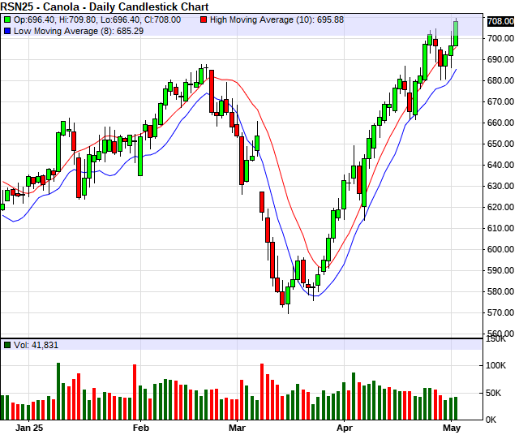Click the blue Low Moving Average legend swatch
Image resolution: width=519 pixels, height=435 pixels.
(7, 30)
